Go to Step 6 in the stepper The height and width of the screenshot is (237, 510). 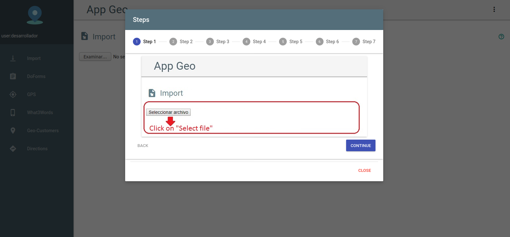(x=327, y=42)
